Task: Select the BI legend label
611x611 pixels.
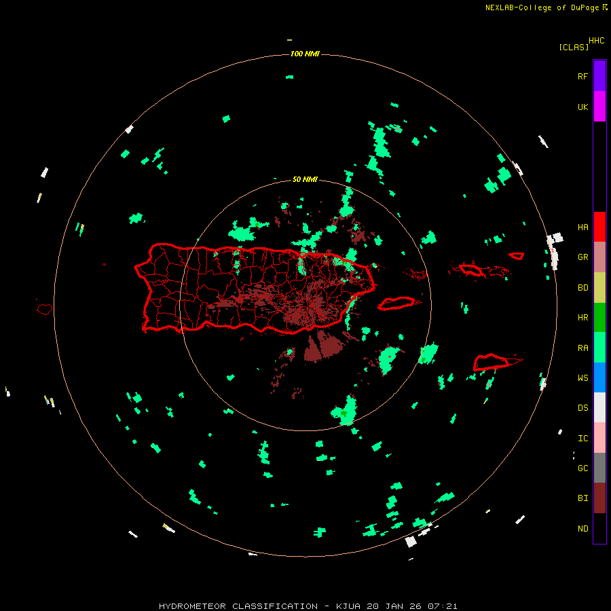Action: point(582,498)
